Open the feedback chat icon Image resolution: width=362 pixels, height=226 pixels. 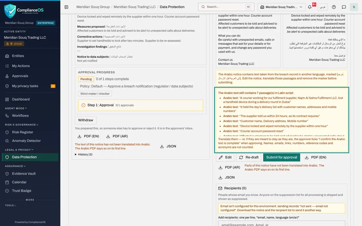click(344, 7)
